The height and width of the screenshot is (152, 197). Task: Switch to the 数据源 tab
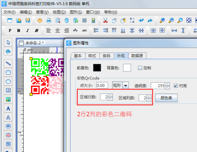pyautogui.click(x=137, y=56)
